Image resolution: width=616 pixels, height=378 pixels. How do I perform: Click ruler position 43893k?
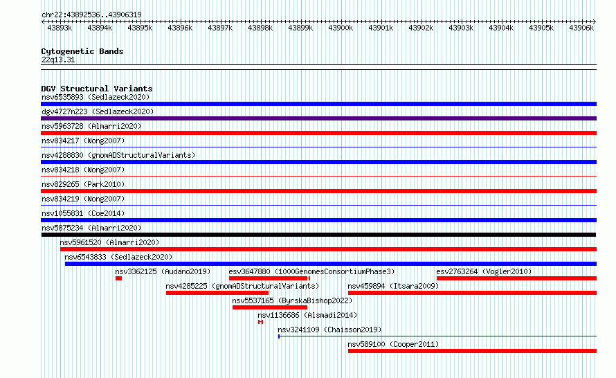tap(60, 28)
